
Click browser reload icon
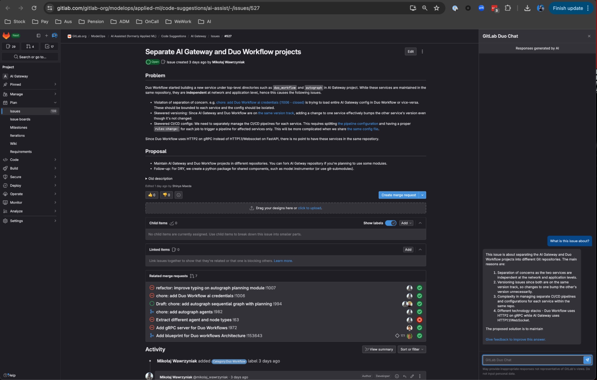coord(34,8)
